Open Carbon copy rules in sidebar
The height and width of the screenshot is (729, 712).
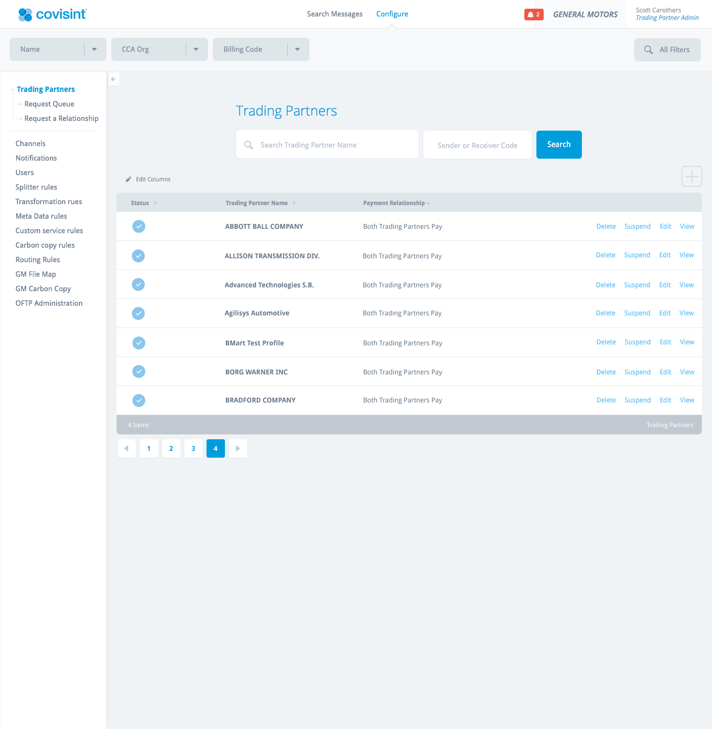45,245
